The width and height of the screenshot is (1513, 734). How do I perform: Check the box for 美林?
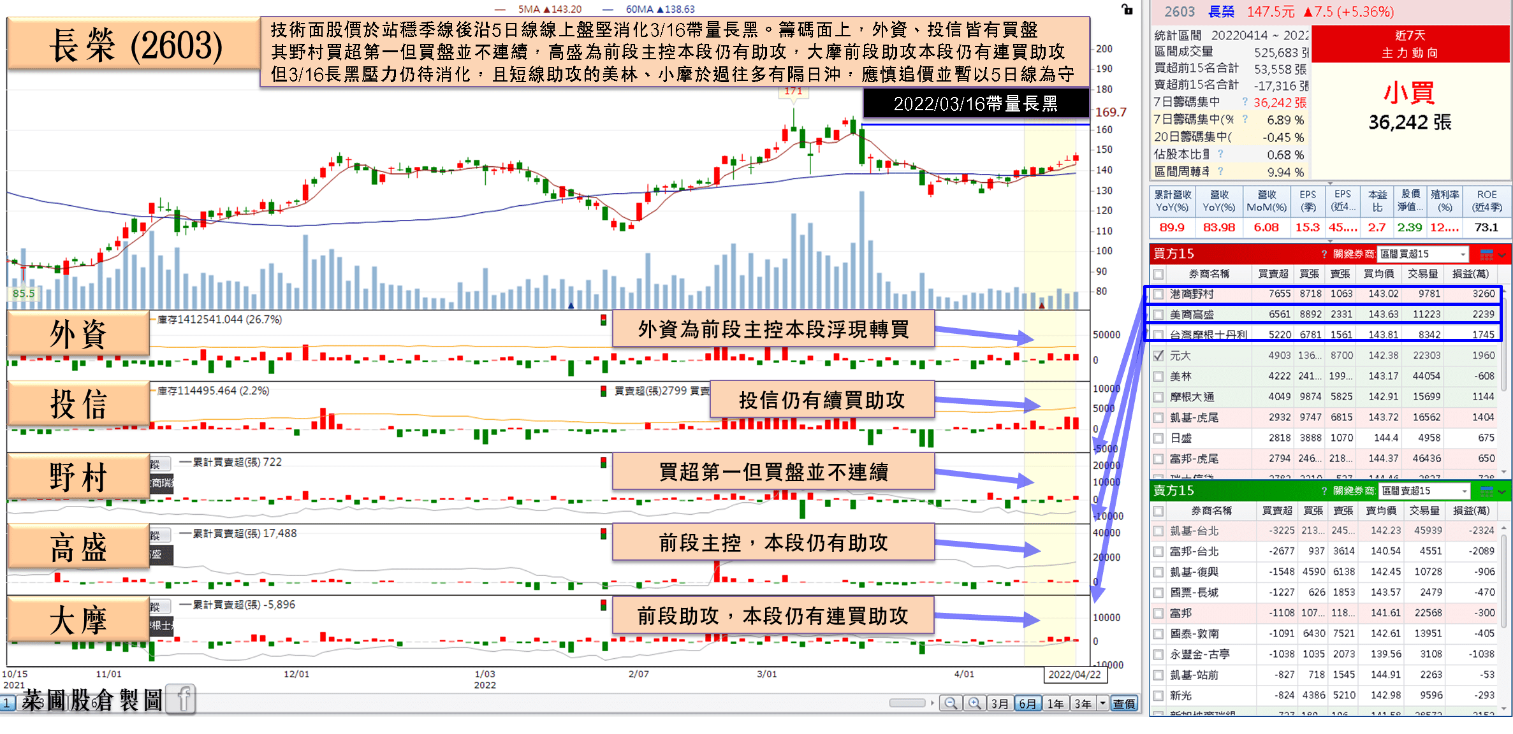1159,377
